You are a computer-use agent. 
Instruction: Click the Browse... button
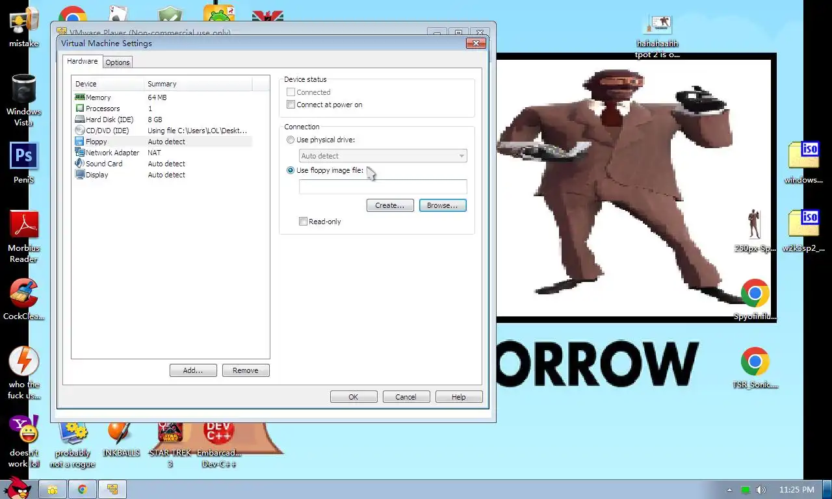coord(443,205)
